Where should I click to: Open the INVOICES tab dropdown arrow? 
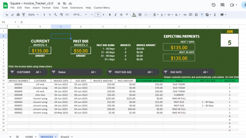(x=56, y=137)
